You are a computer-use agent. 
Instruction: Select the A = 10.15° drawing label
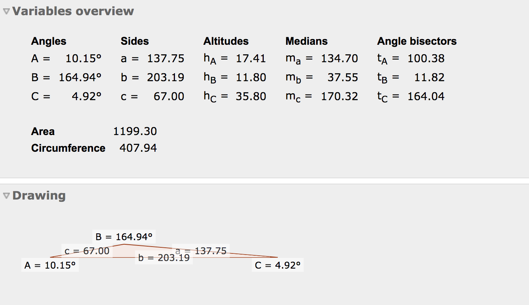pos(50,265)
